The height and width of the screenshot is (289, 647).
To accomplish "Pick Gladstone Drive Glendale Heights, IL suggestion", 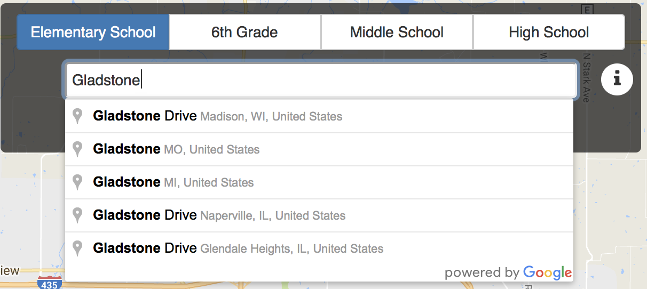I will click(x=319, y=248).
